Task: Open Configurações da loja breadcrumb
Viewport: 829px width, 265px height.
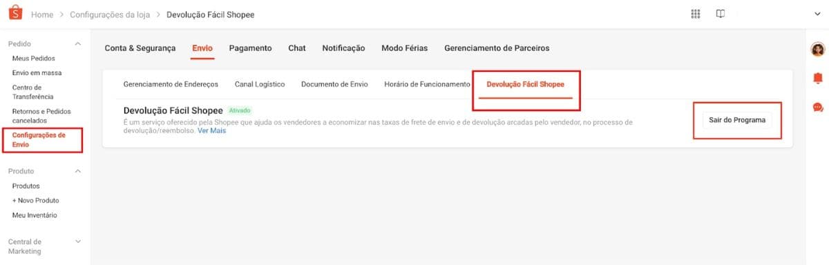Action: tap(109, 14)
